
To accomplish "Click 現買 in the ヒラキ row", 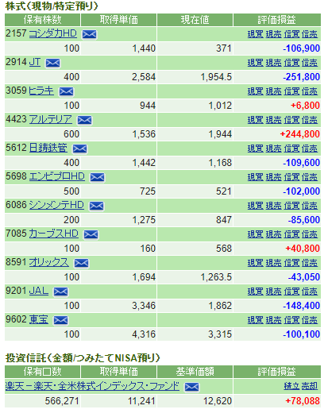I will click(x=256, y=91).
